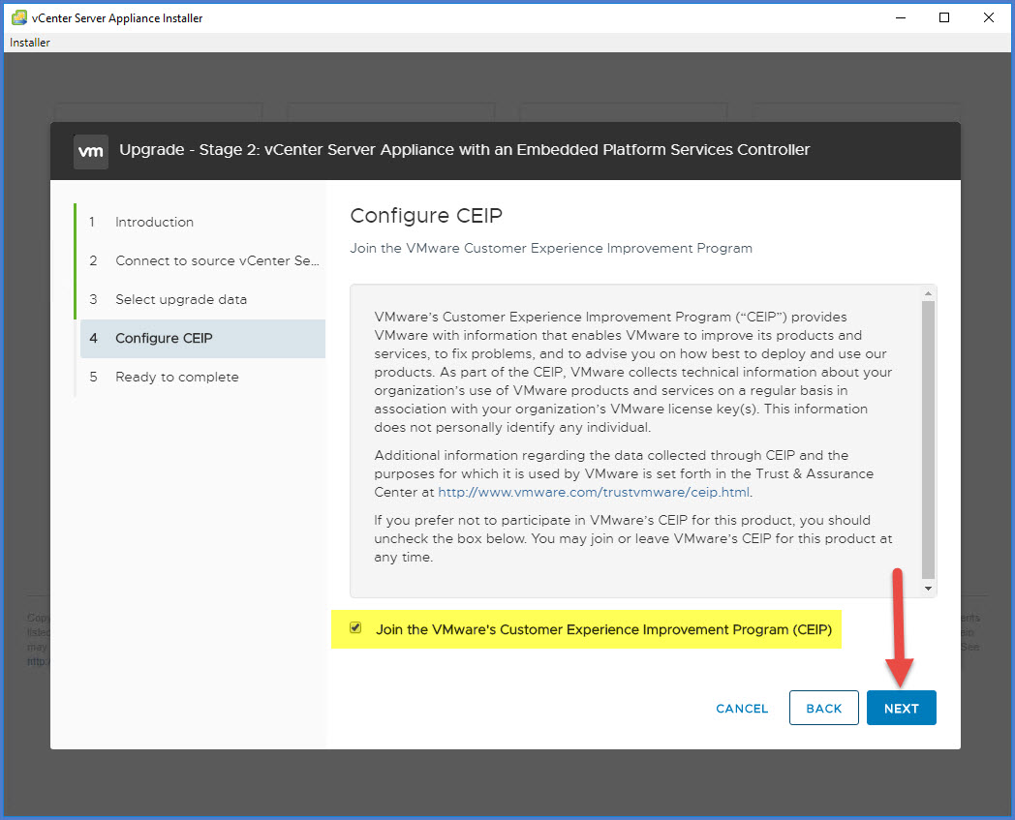Click the CEIP text scroll up arrow

point(928,293)
